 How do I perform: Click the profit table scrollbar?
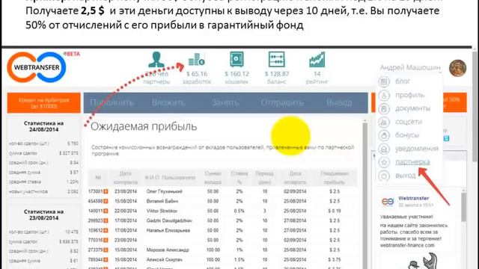pos(364,195)
